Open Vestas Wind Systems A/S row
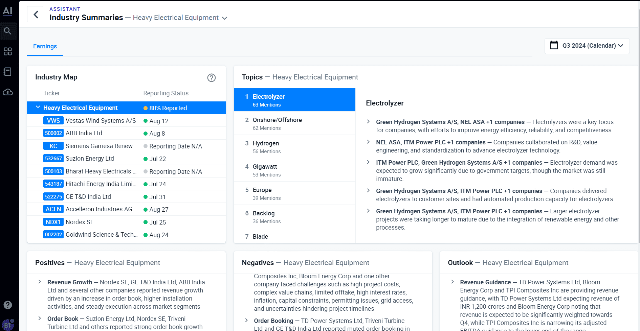Viewport: 640px width, 331px height. [126, 121]
